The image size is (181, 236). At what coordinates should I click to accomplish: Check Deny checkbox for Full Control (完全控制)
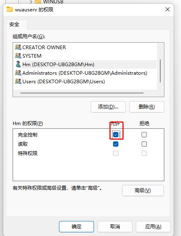[144, 134]
